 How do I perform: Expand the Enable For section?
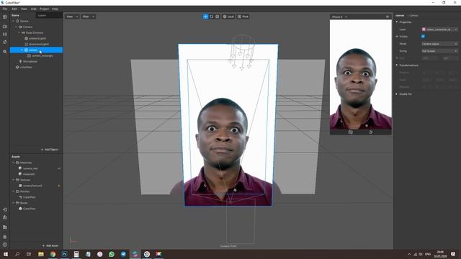(x=397, y=94)
